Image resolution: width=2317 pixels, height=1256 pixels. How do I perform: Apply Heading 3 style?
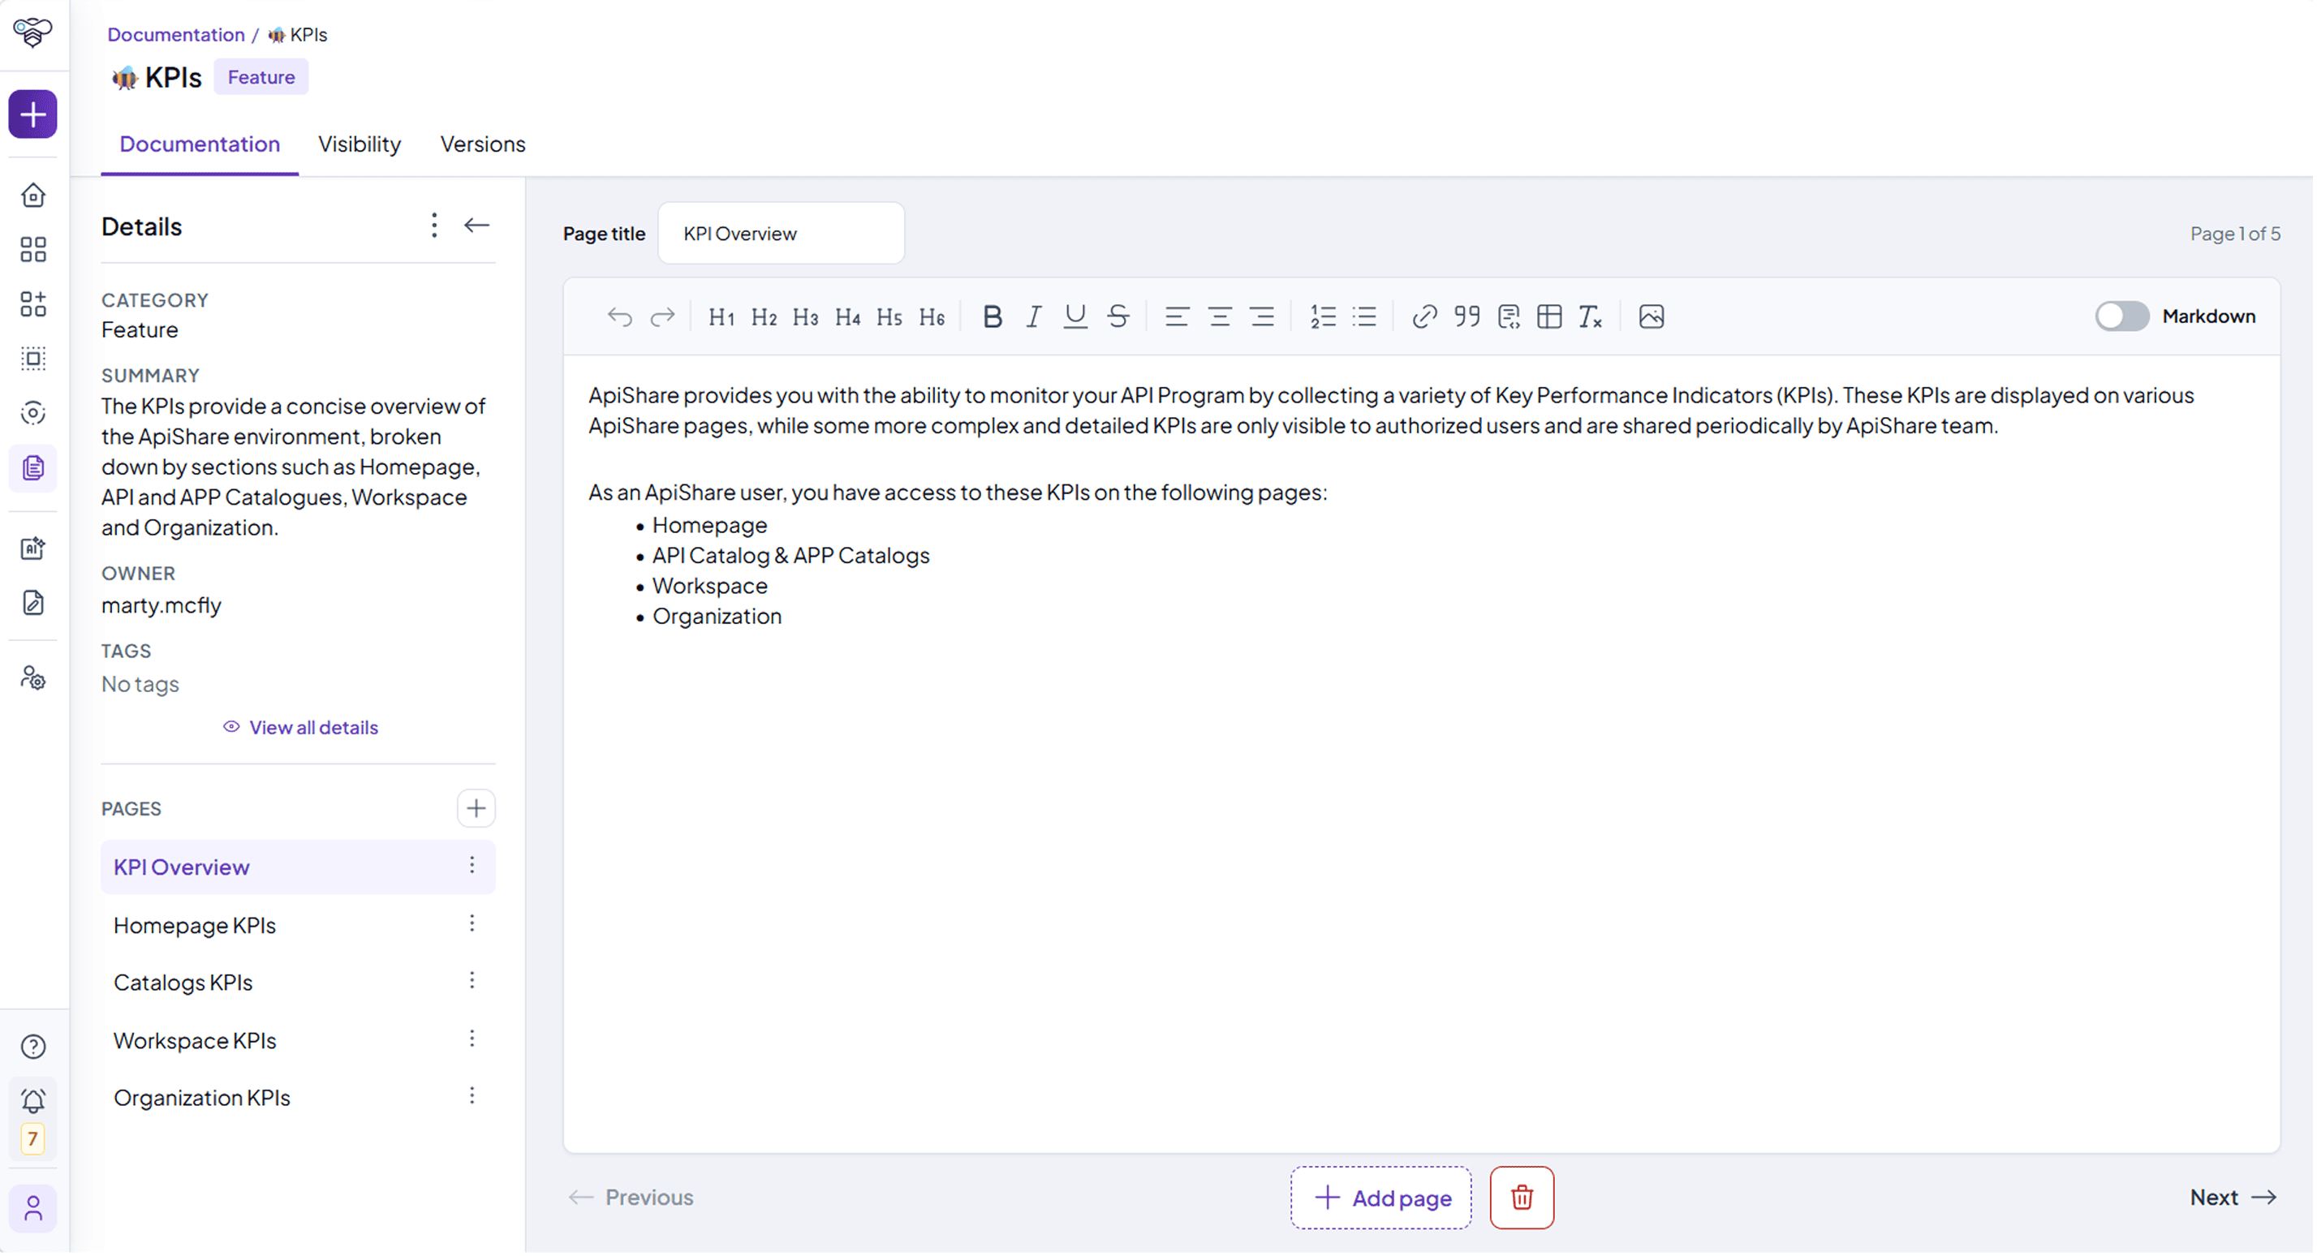(806, 316)
